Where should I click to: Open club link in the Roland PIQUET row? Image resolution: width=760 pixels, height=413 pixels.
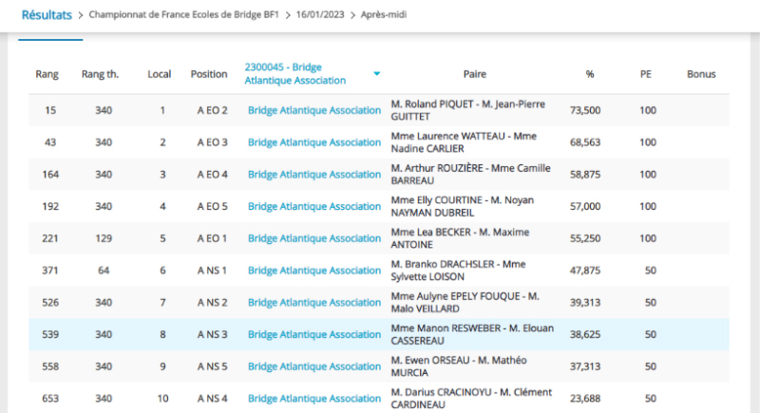tap(314, 110)
